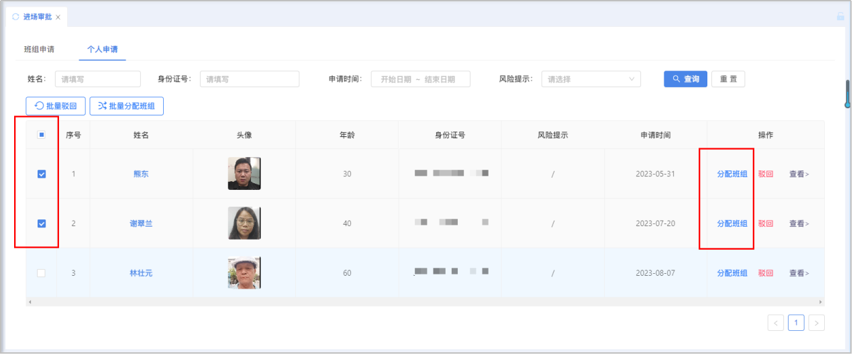This screenshot has height=355, width=853.
Task: Expand 查看> details for 谢翠兰
Action: pos(799,223)
